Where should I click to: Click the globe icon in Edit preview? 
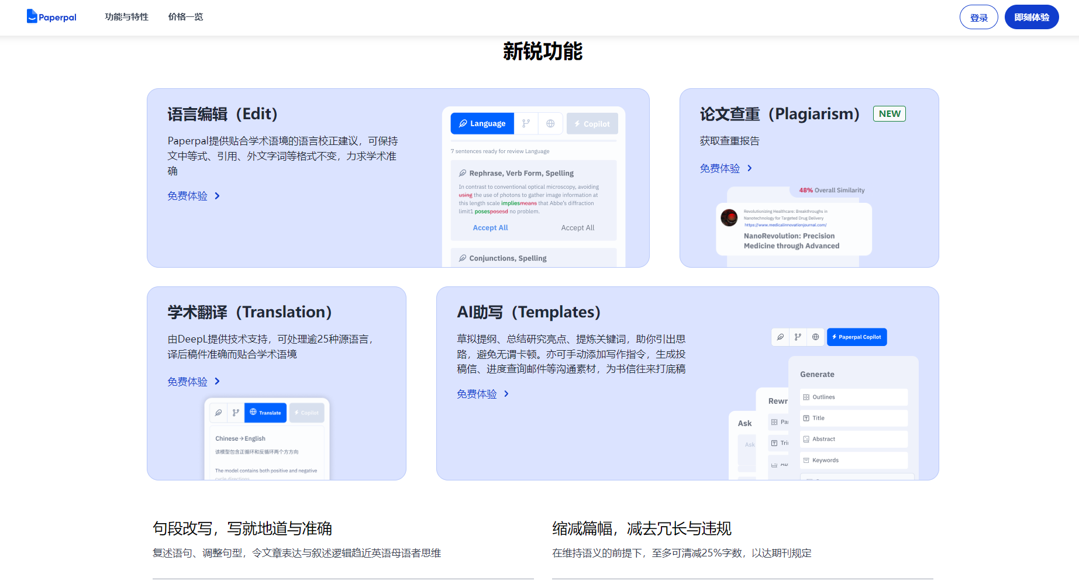coord(550,123)
